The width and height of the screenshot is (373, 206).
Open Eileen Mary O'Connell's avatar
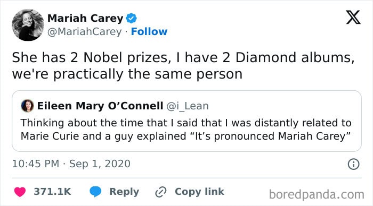[27, 106]
